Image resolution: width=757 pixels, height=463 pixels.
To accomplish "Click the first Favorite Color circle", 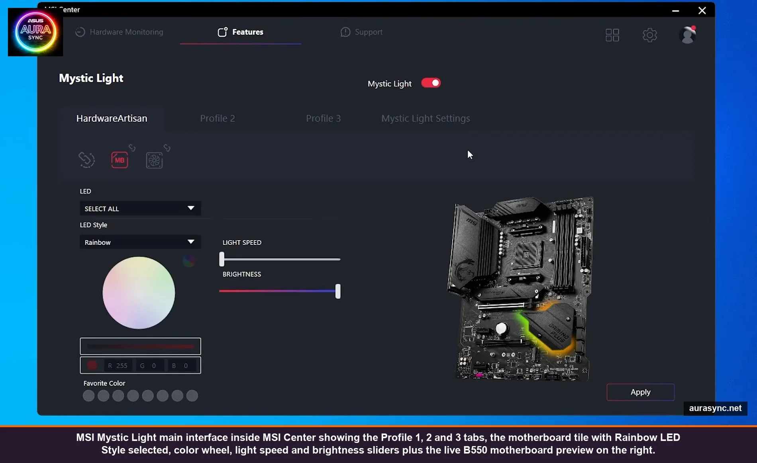I will (88, 395).
